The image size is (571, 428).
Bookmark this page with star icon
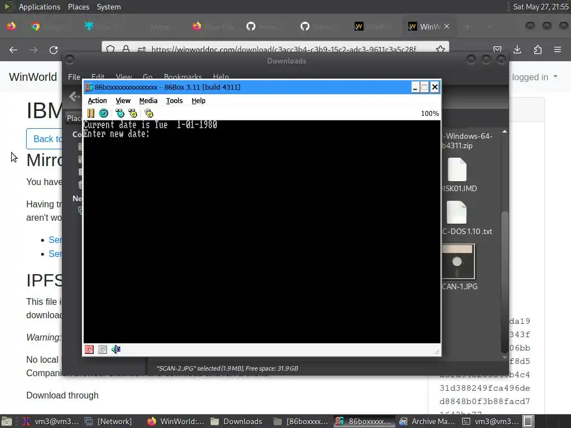click(441, 50)
